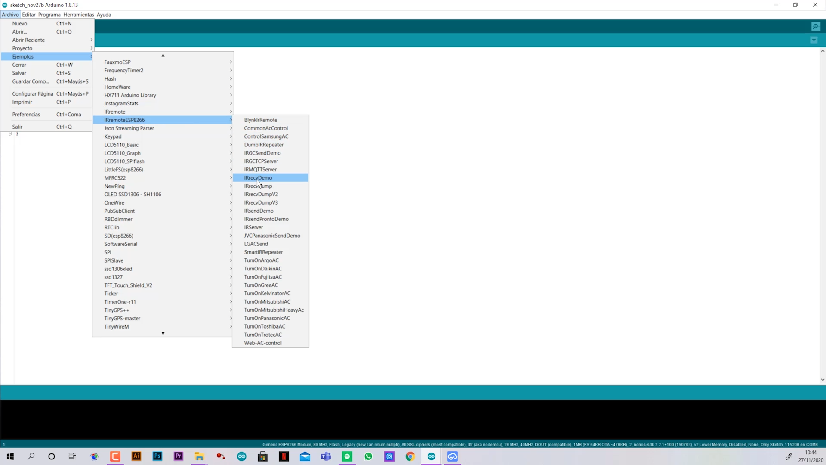Open the BlynkIrRemote example
This screenshot has width=826, height=465.
click(271, 120)
